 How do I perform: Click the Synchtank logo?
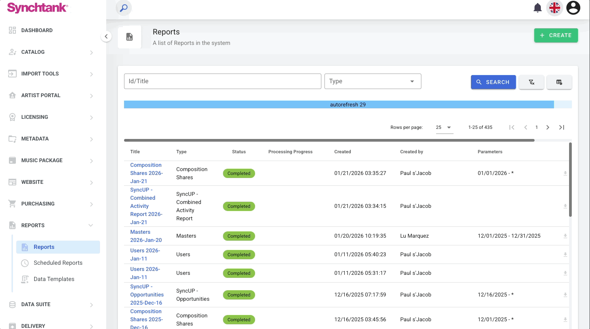point(38,8)
